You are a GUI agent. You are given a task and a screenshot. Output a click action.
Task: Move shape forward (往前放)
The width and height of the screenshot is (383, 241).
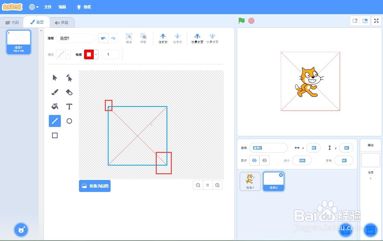click(x=163, y=38)
